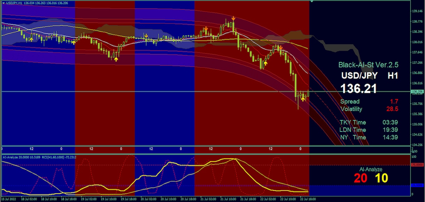Click the large price value '136.21'
The image size is (425, 202).
pyautogui.click(x=358, y=89)
